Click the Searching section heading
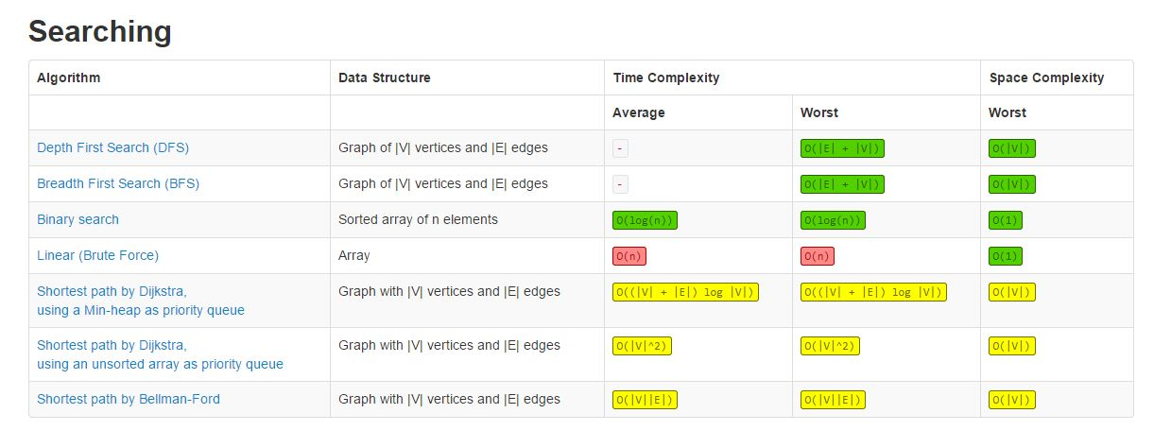Screen dimensions: 1171x448 tap(99, 31)
